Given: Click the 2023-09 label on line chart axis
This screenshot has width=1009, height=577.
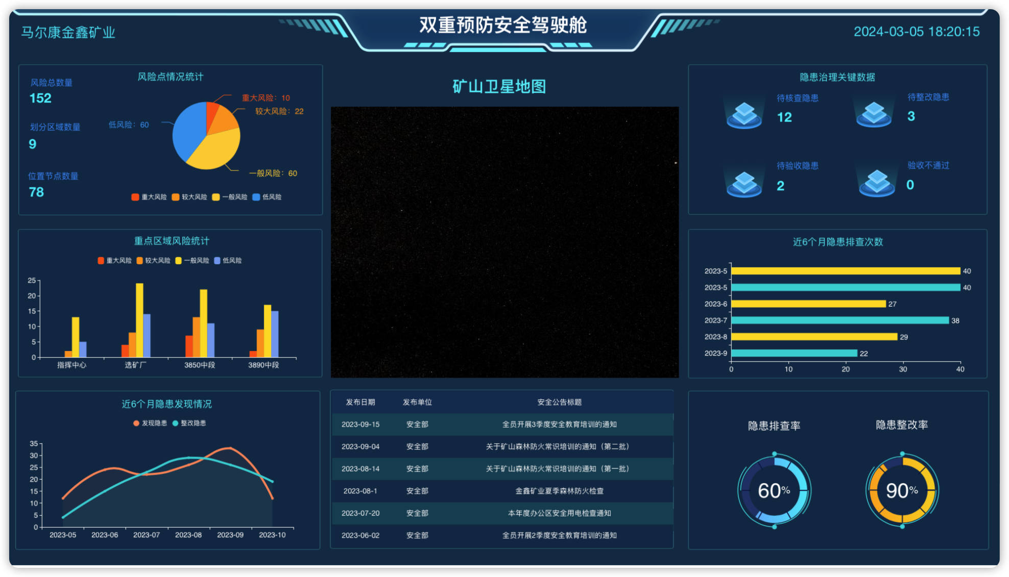Looking at the screenshot, I should [x=230, y=535].
